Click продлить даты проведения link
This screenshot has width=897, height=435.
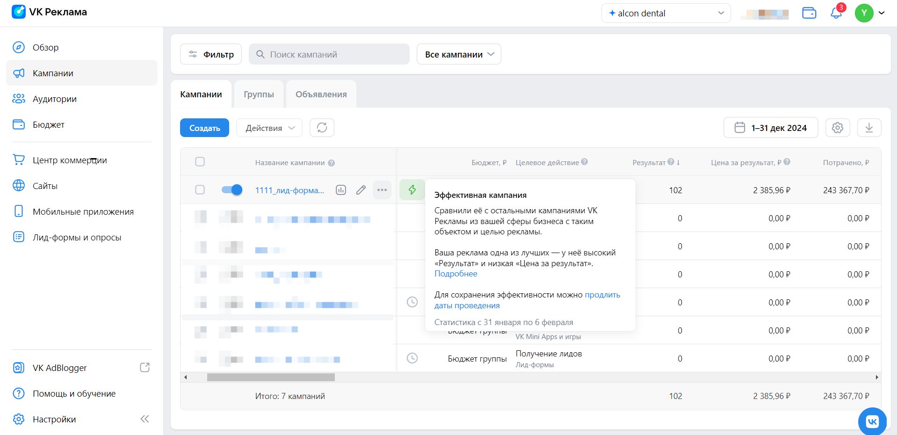pos(527,300)
